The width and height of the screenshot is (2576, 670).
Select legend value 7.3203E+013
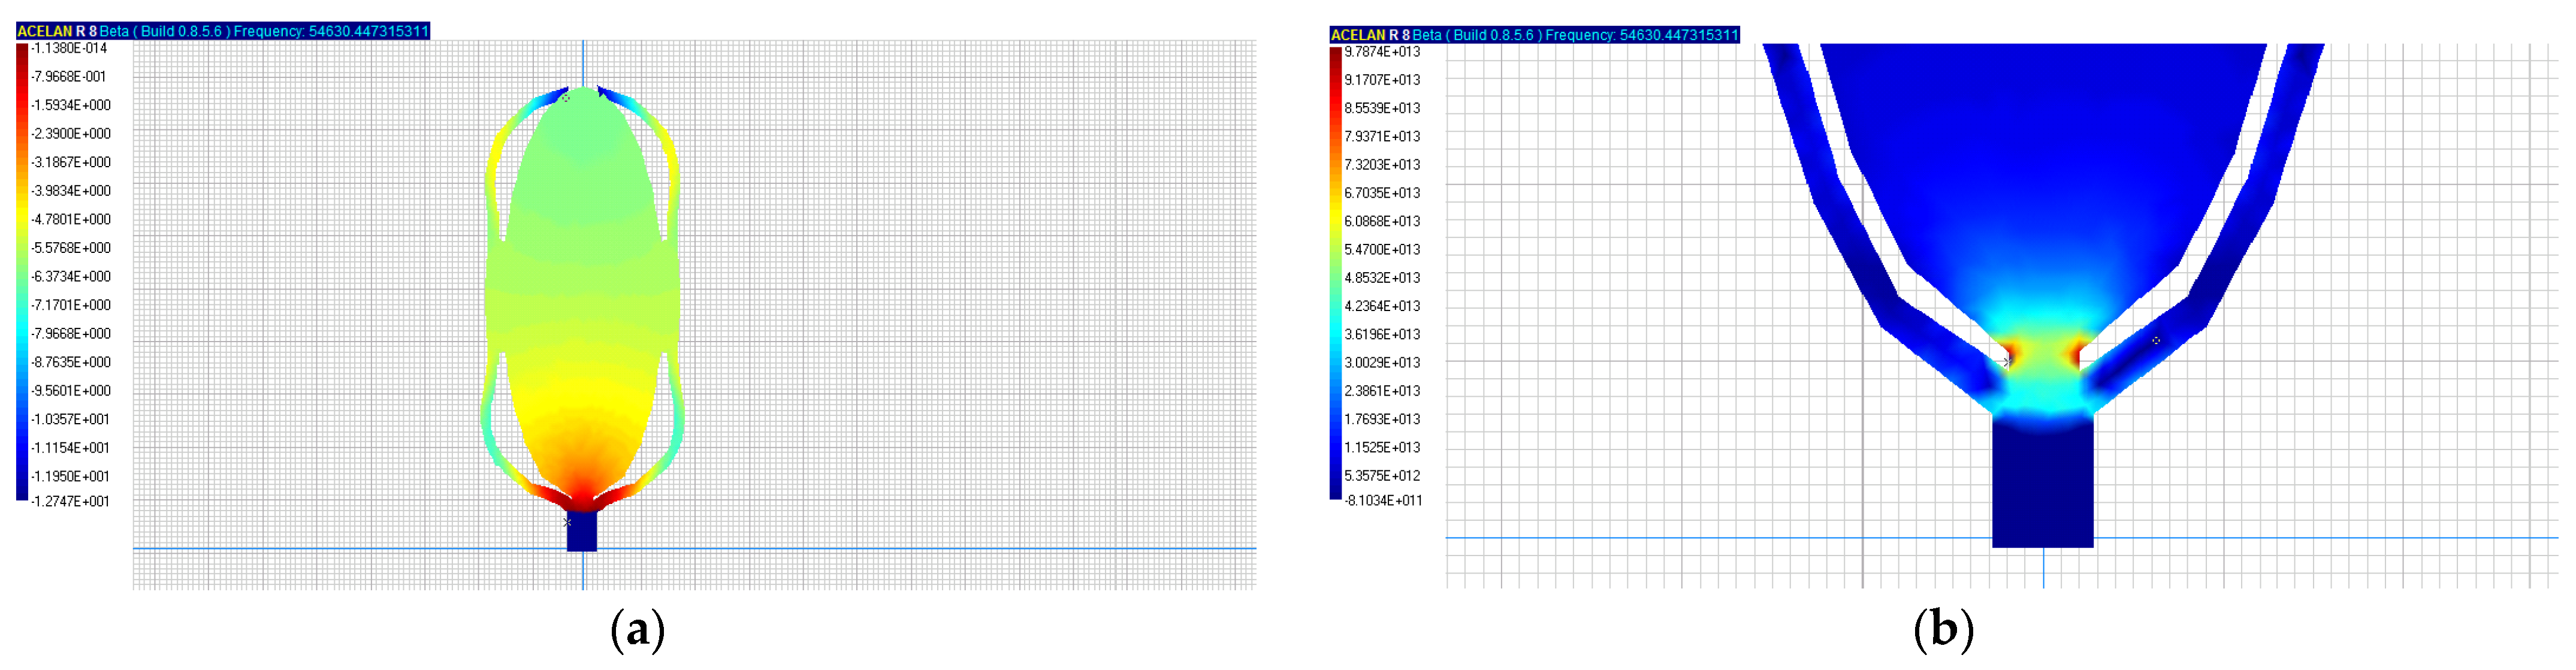[x=1382, y=165]
